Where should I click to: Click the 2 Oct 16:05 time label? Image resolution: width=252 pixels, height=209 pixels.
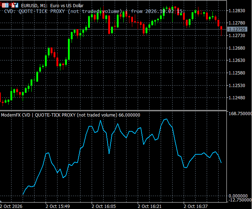(x=104, y=206)
